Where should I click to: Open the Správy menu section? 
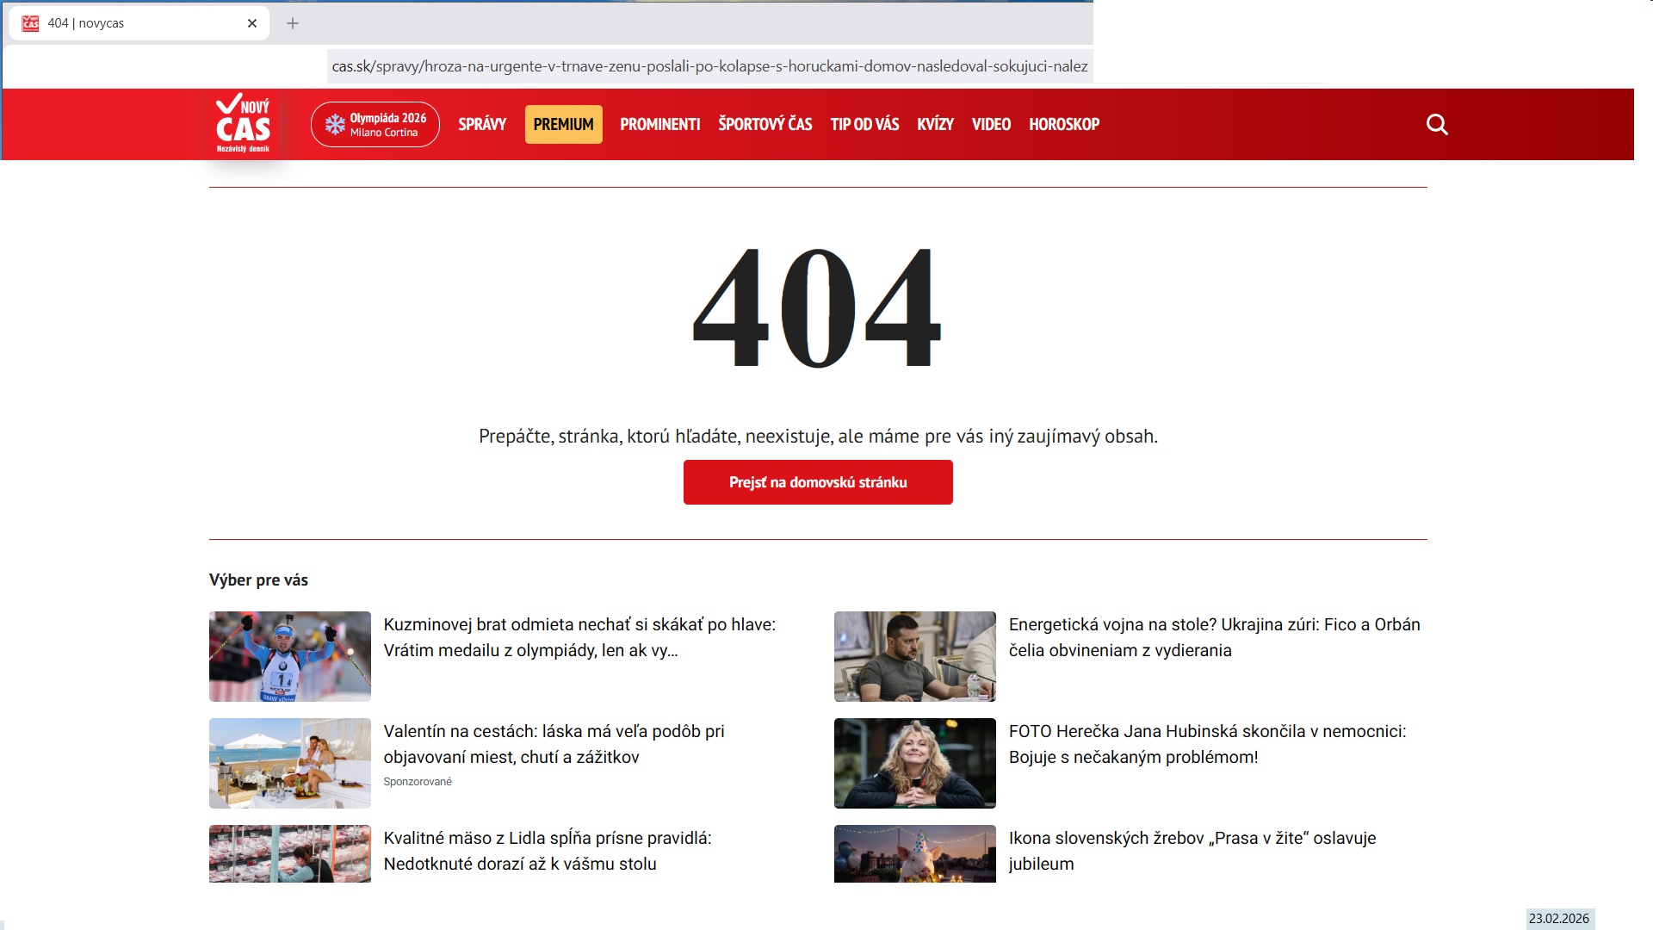click(482, 125)
